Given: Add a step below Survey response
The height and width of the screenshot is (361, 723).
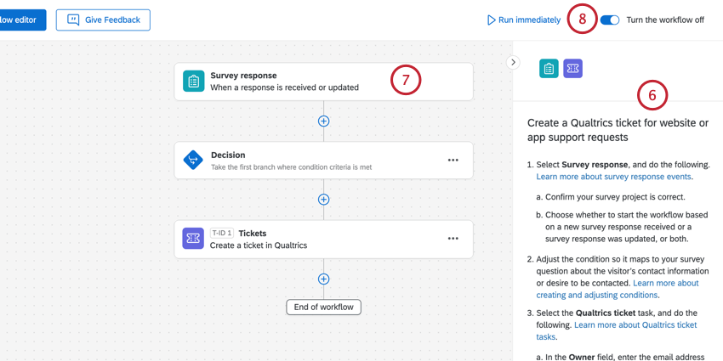Looking at the screenshot, I should coord(323,121).
